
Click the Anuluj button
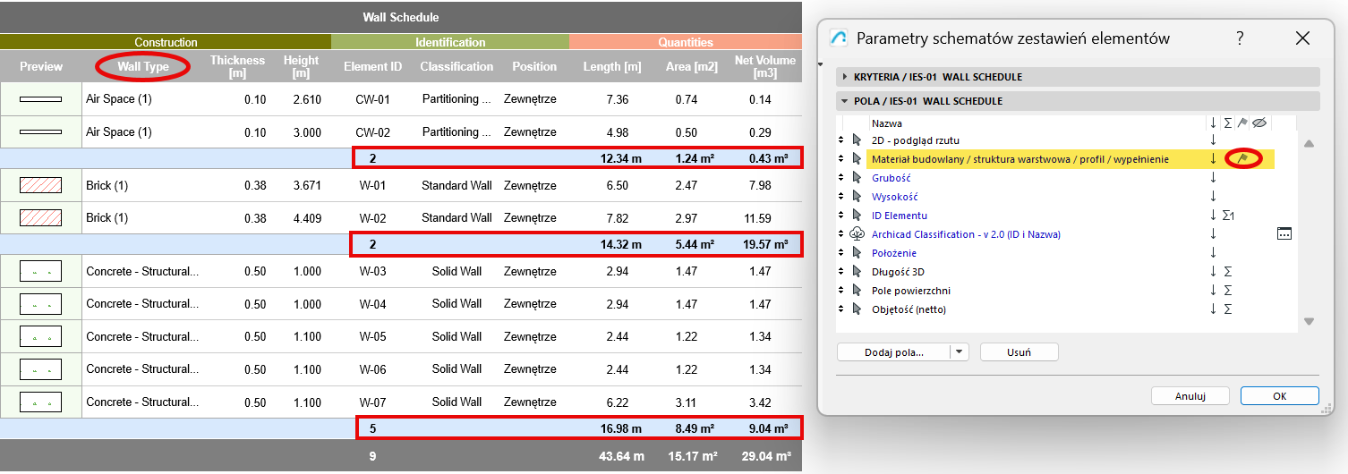tap(1190, 396)
